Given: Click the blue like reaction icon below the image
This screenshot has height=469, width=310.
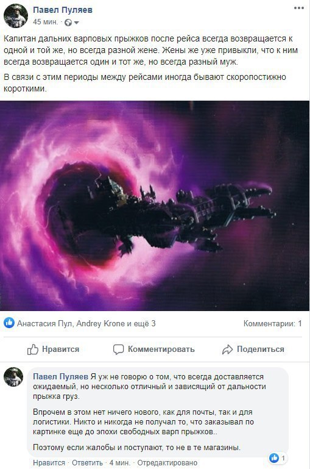Looking at the screenshot, I should click(x=9, y=323).
